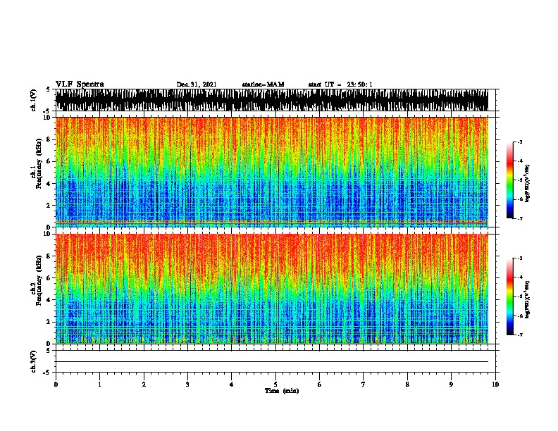Viewport: 558px width, 431px height.
Task: Click the "-3" tick of ch.1 color bar
Action: pyautogui.click(x=519, y=142)
